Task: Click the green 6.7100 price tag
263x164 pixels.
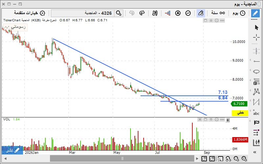Action: point(239,104)
